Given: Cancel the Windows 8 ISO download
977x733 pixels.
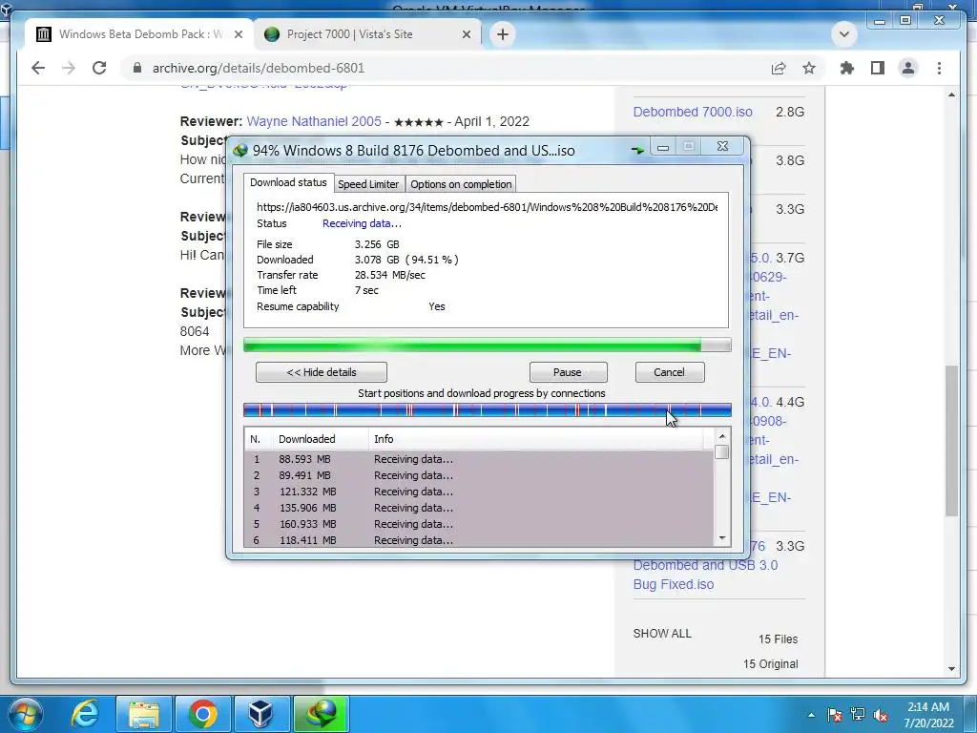Looking at the screenshot, I should (x=670, y=372).
